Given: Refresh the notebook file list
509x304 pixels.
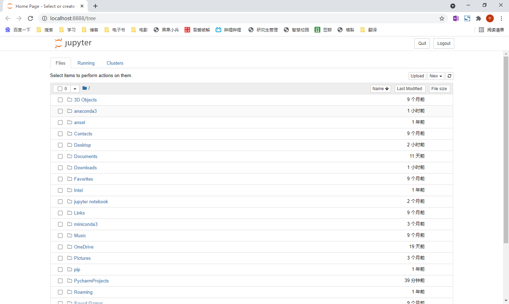Looking at the screenshot, I should [449, 76].
